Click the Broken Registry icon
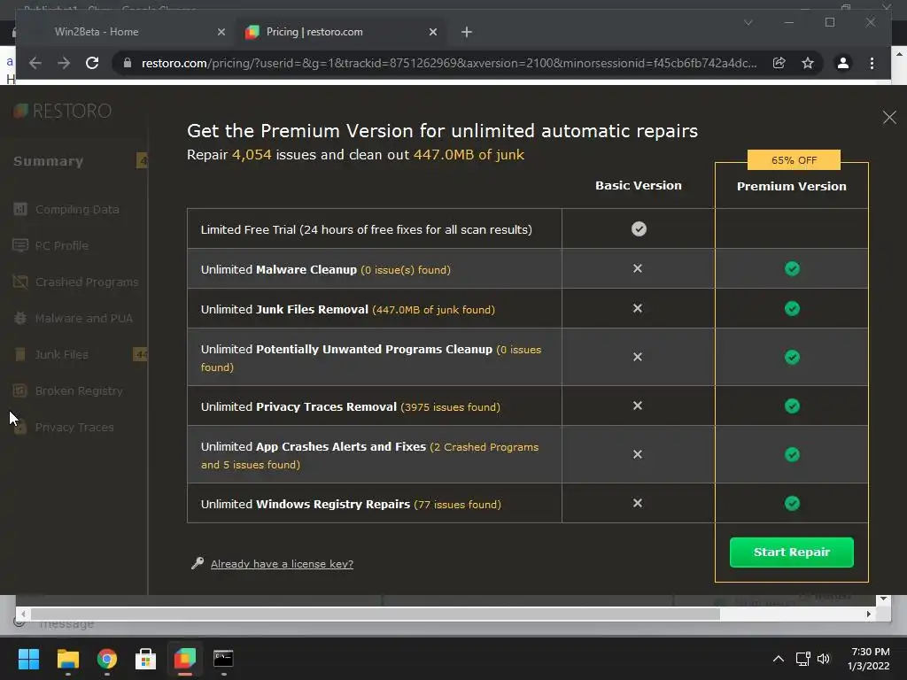Screen dimensions: 907x680 tap(20, 390)
